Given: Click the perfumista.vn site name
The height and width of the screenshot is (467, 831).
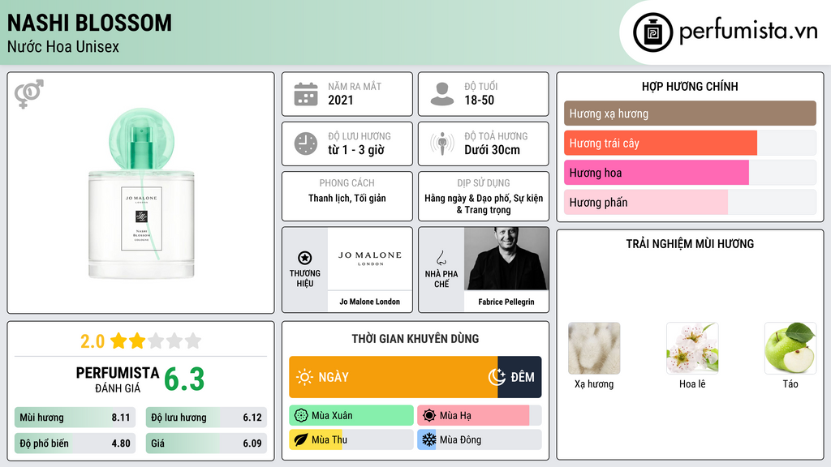Looking at the screenshot, I should coord(748,32).
